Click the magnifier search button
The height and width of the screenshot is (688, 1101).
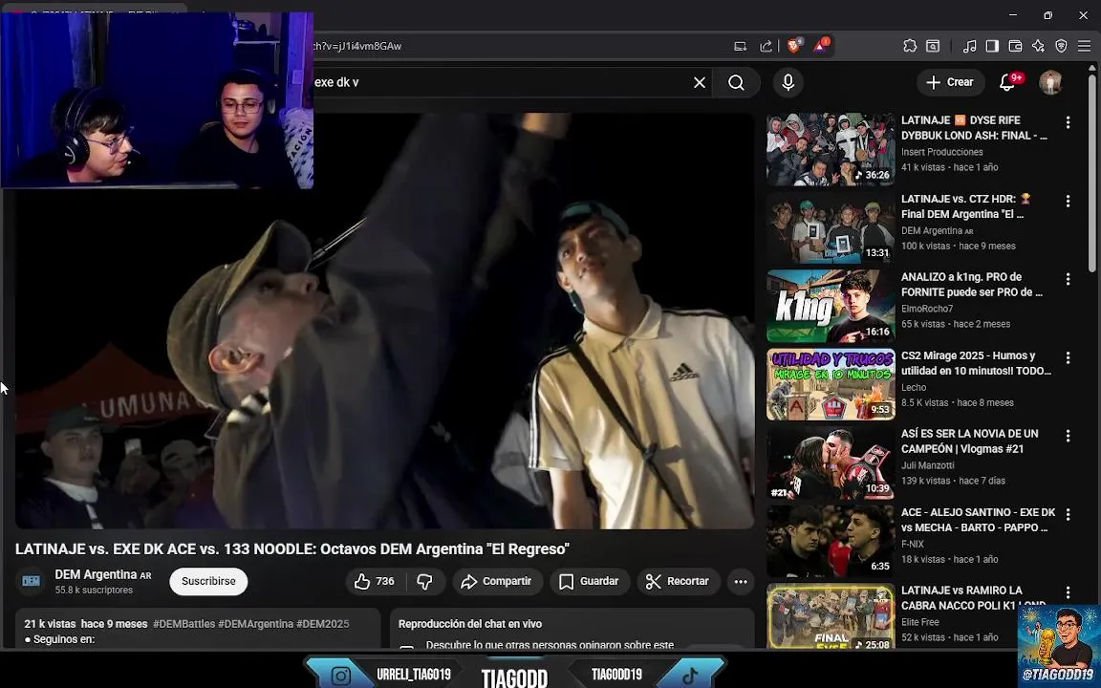(x=736, y=83)
